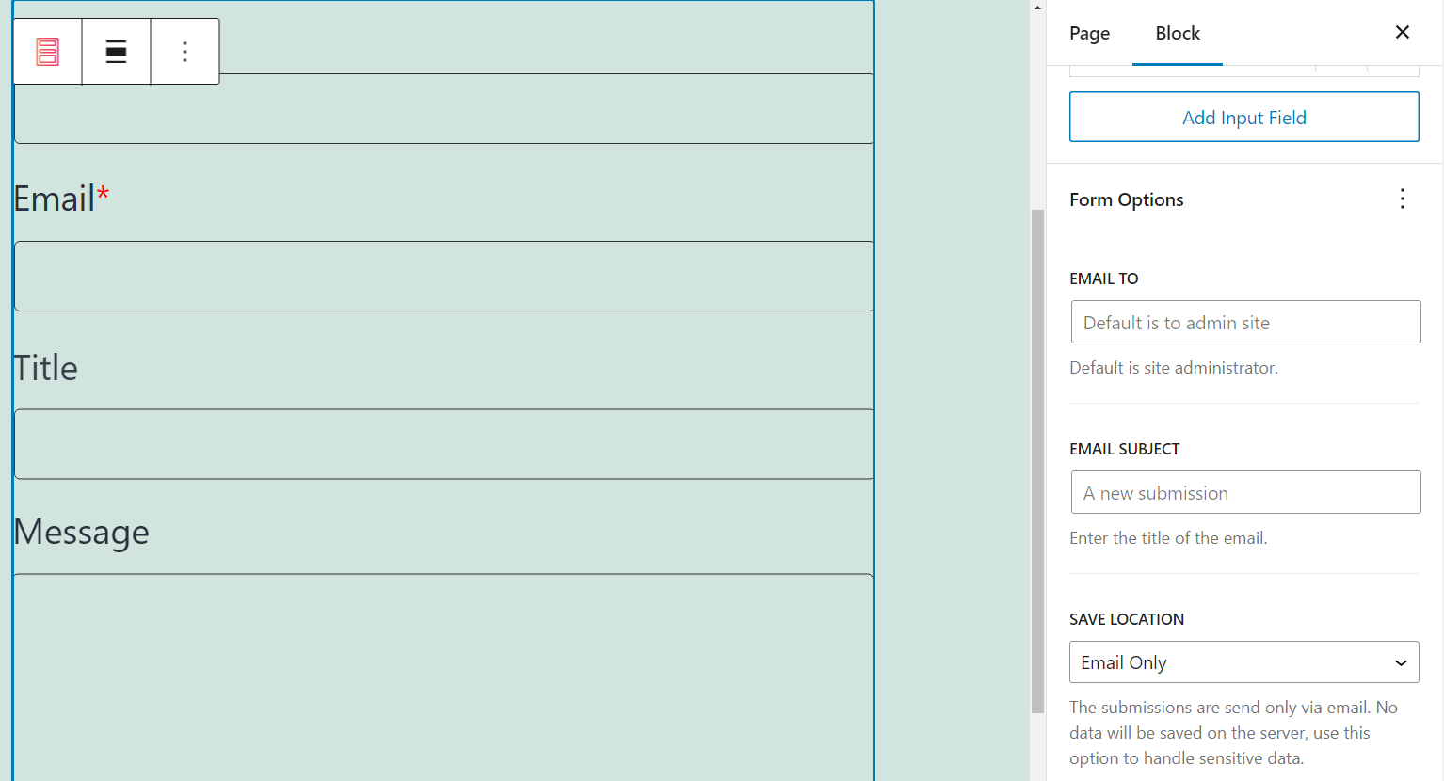Select the form block icon in the toolbar
The width and height of the screenshot is (1444, 781).
coord(46,51)
